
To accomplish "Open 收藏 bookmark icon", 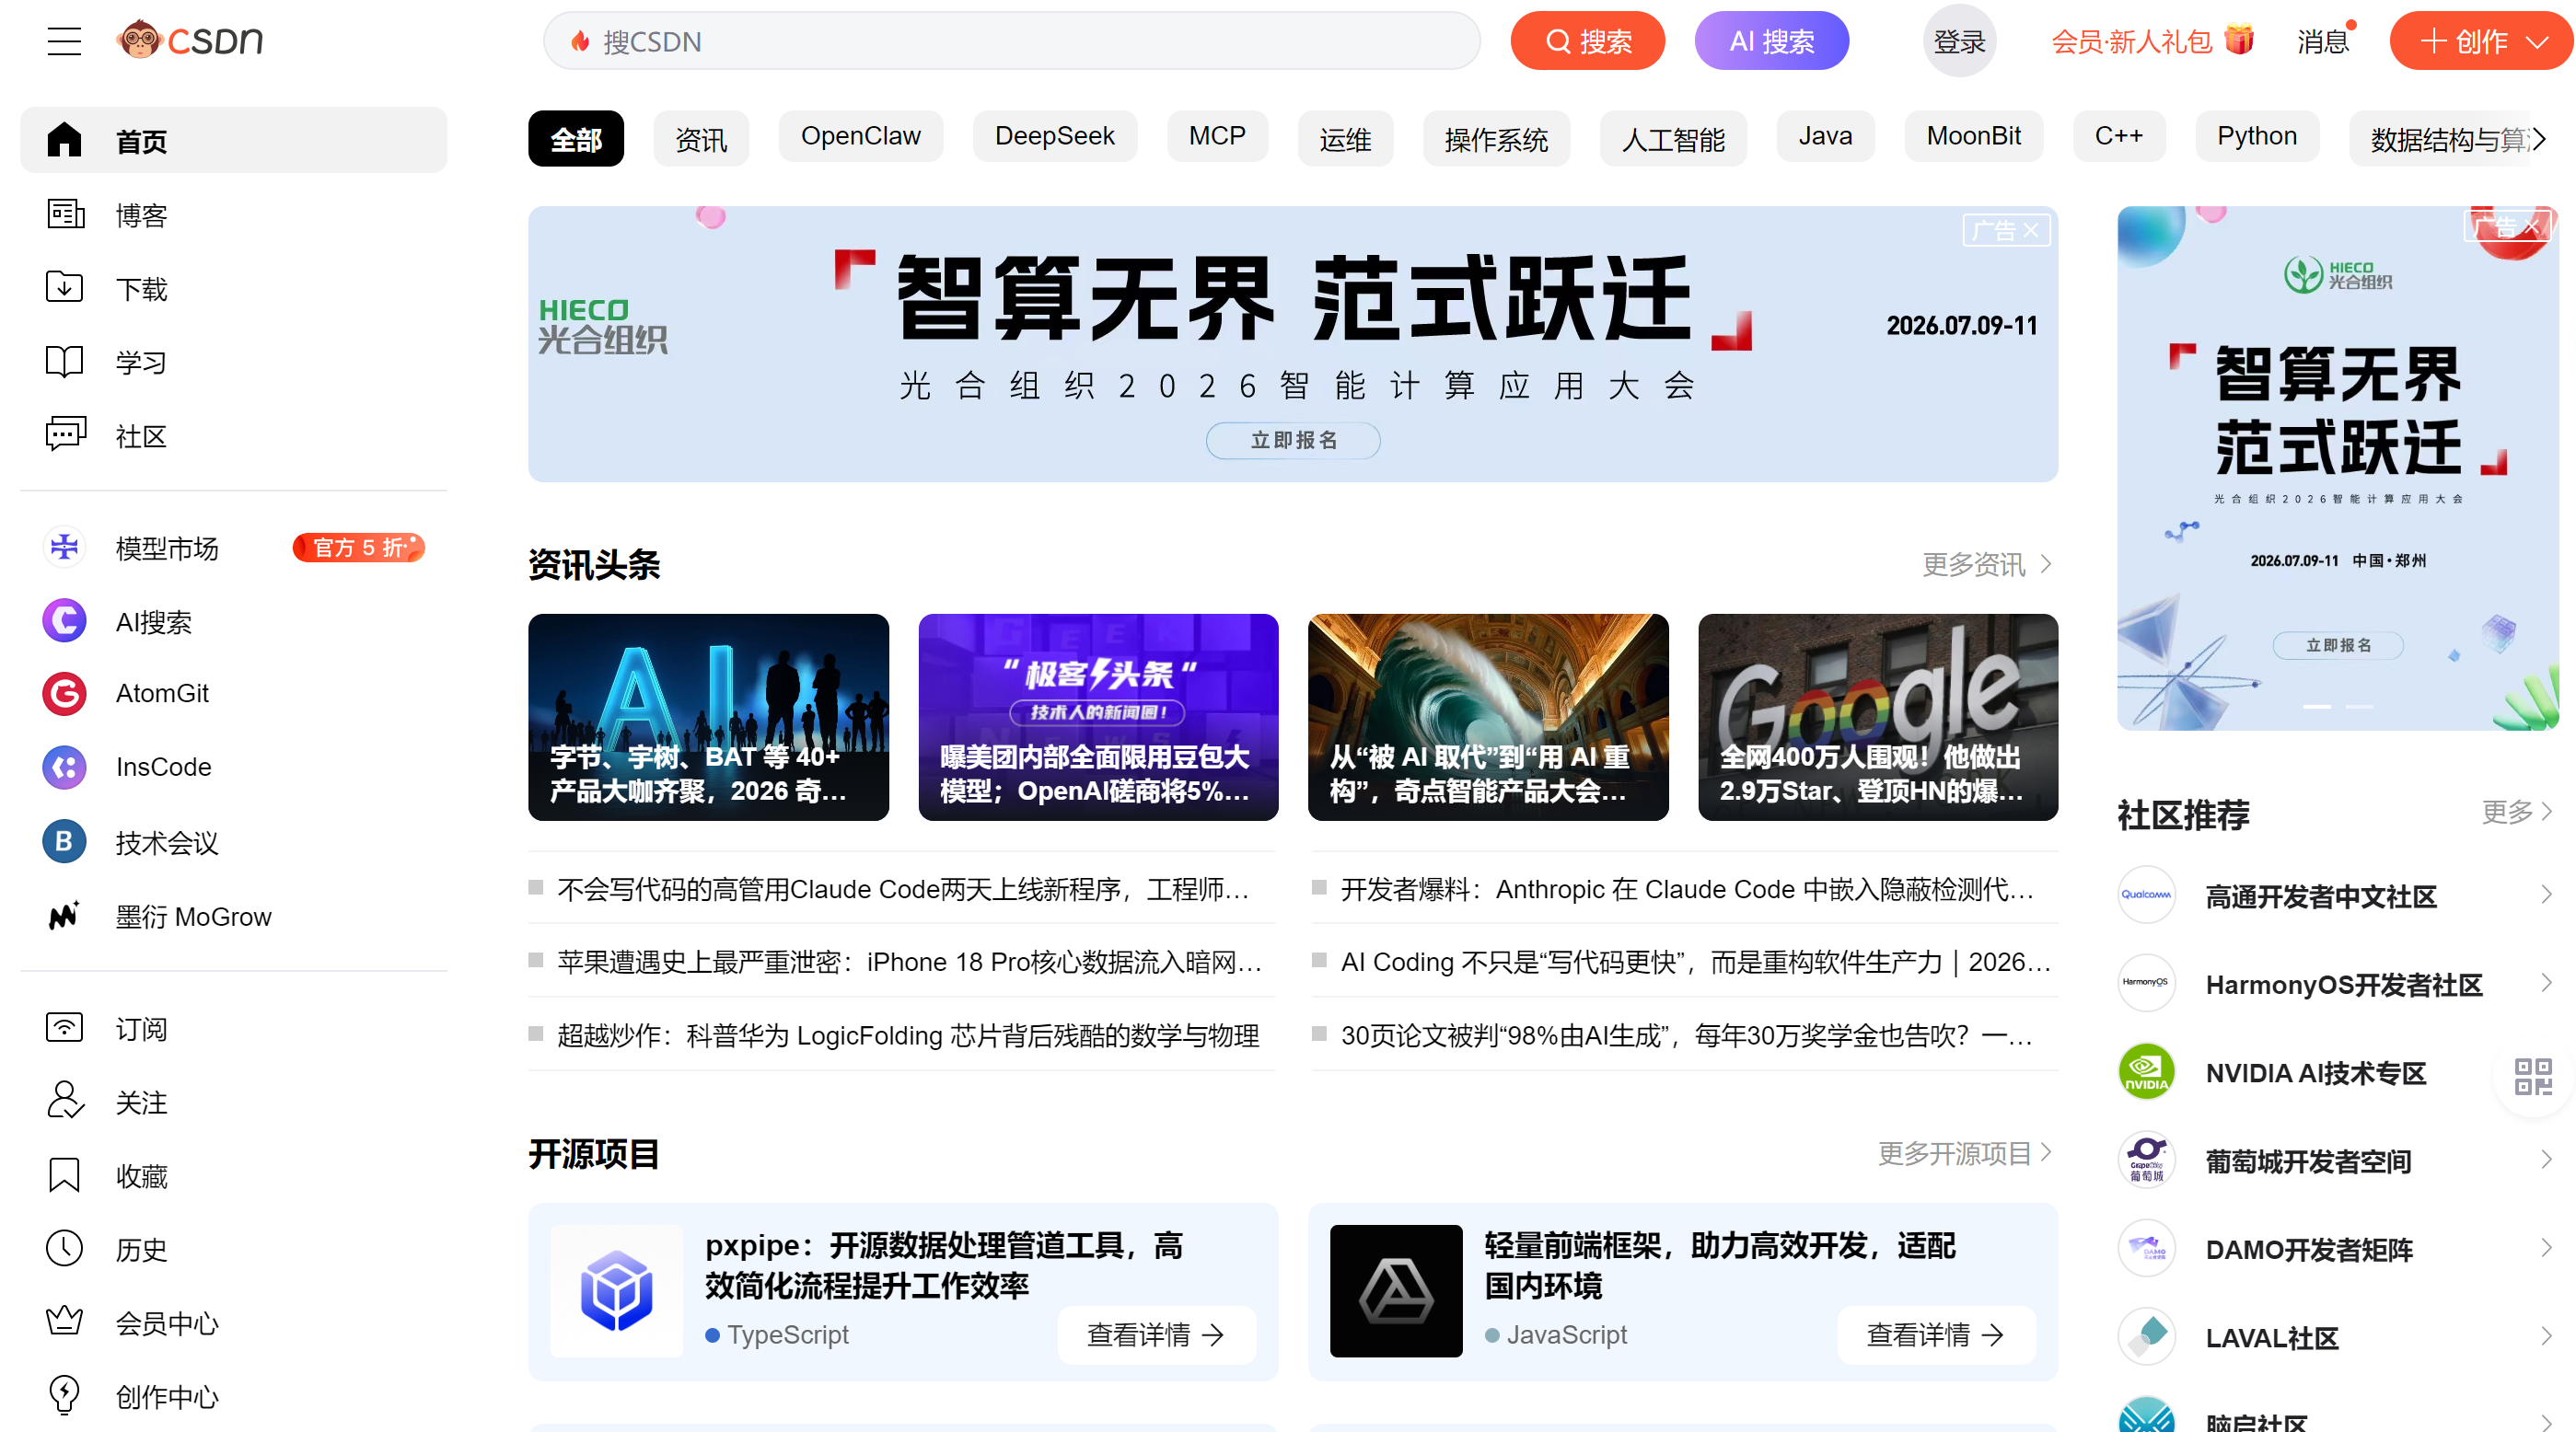I will tap(64, 1175).
